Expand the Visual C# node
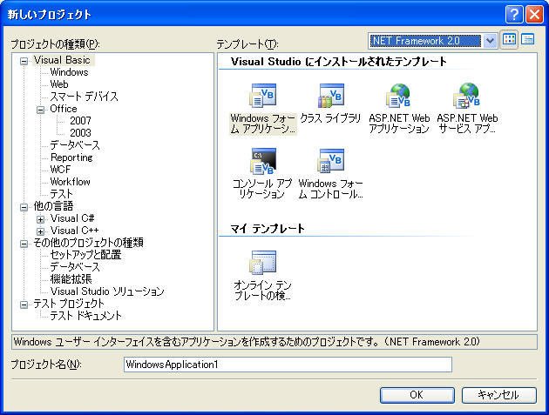The width and height of the screenshot is (549, 415). click(41, 219)
